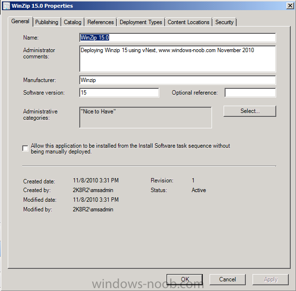Click the Allow this application checkbox label text
This screenshot has width=296, height=291.
point(130,149)
